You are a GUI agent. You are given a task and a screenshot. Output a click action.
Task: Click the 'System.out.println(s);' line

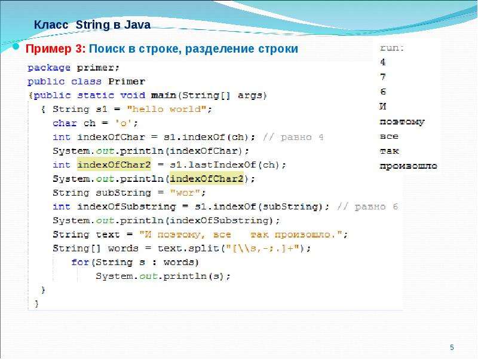click(163, 276)
